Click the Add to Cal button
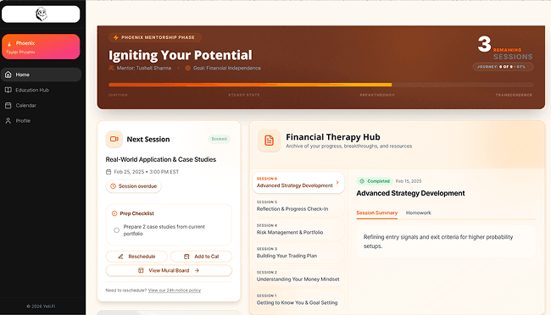This screenshot has height=315, width=551. (202, 257)
